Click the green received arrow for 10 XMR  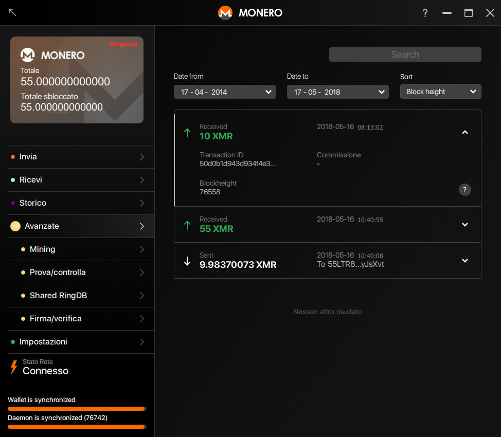point(187,133)
